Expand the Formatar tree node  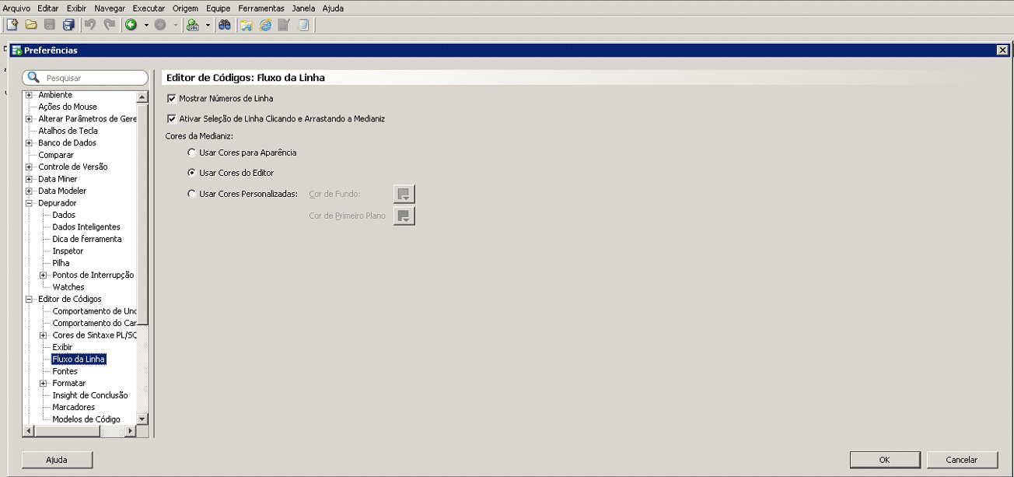[44, 383]
